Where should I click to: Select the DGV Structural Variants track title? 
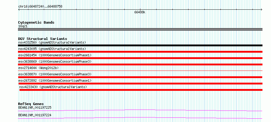pyautogui.click(x=43, y=39)
